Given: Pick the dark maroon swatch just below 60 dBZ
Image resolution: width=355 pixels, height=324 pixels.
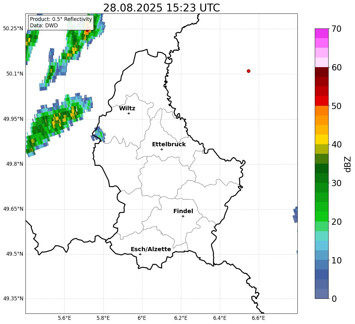Looking at the screenshot, I should [321, 72].
